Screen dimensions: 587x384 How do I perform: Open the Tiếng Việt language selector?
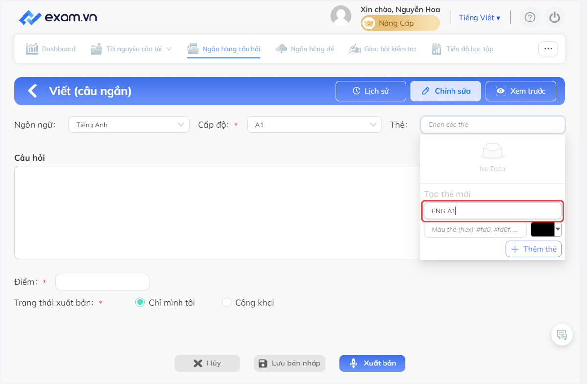[x=479, y=18]
